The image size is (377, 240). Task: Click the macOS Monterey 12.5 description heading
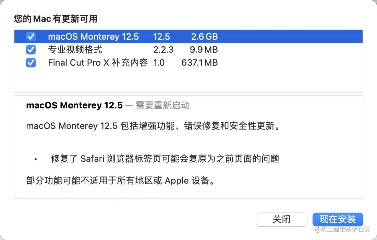point(74,105)
